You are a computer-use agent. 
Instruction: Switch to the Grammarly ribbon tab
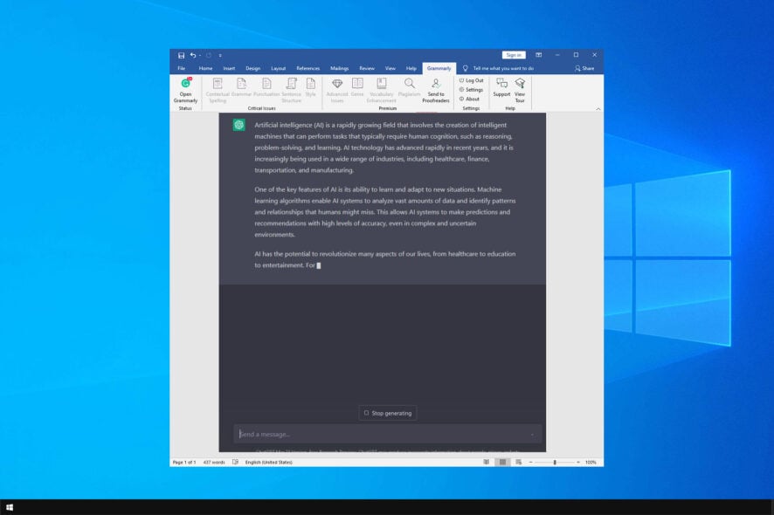tap(438, 68)
